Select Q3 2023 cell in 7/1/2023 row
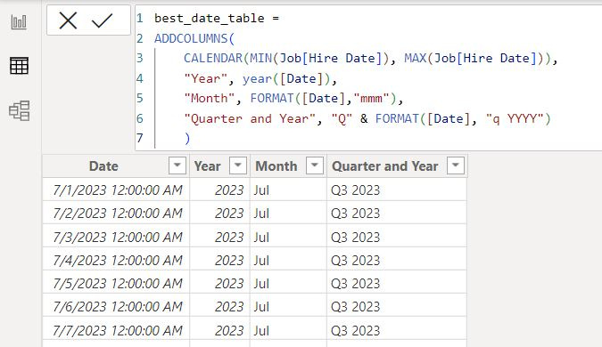Image resolution: width=602 pixels, height=347 pixels. point(397,190)
